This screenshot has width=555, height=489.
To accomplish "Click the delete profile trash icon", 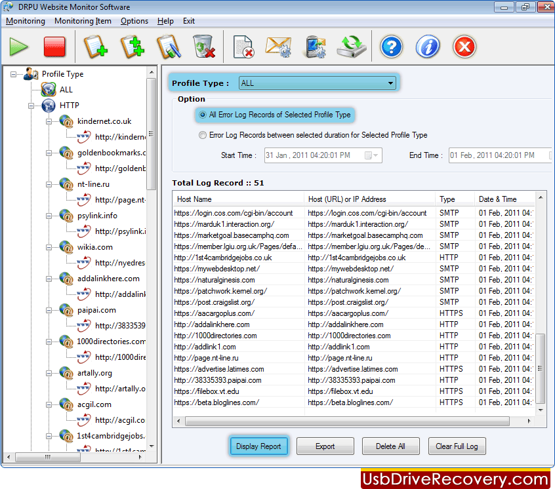I will click(x=204, y=47).
